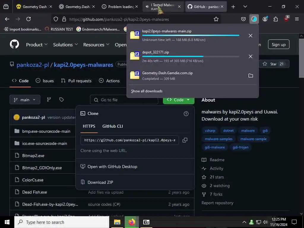This screenshot has width=304, height=228.
Task: List all tabs dropdown arrow
Action: (x=245, y=7)
